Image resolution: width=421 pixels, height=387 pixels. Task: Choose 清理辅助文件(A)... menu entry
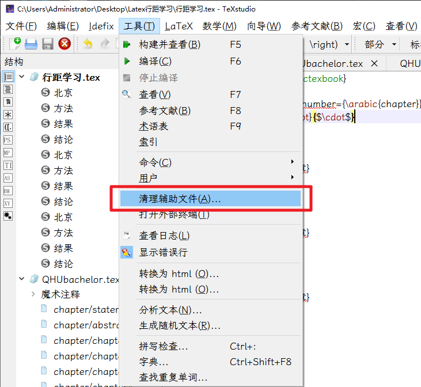click(x=210, y=199)
